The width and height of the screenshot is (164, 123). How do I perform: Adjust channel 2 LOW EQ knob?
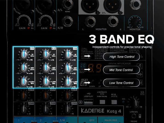click(x=46, y=81)
